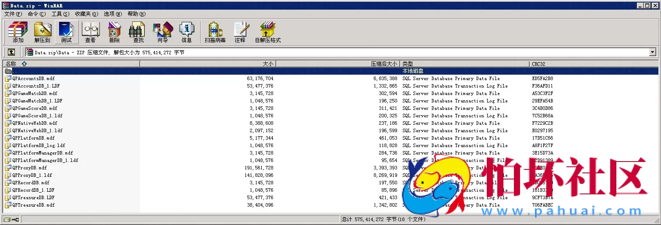The height and width of the screenshot is (225, 661).
Task: Click the View (查看) toolbar icon
Action: [91, 32]
